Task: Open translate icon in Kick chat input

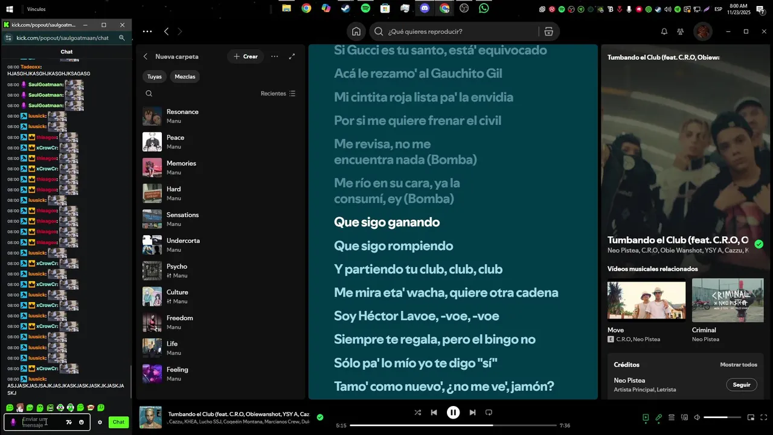Action: click(69, 422)
